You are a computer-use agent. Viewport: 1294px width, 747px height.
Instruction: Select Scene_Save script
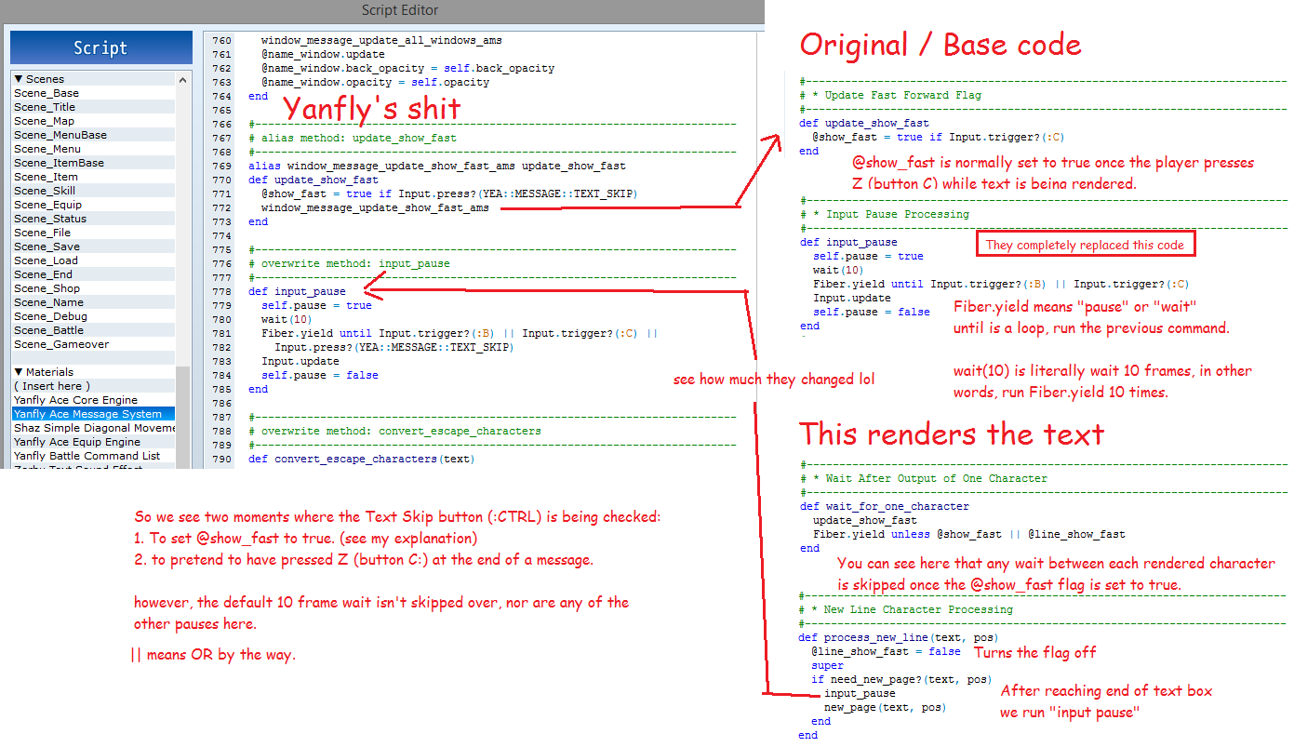[x=93, y=247]
